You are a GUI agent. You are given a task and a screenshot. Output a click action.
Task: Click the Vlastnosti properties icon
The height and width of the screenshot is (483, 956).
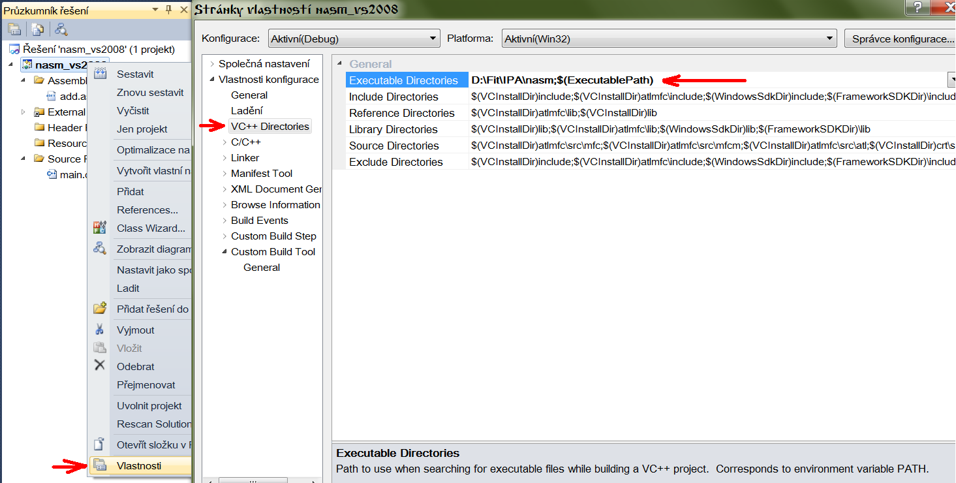(100, 465)
